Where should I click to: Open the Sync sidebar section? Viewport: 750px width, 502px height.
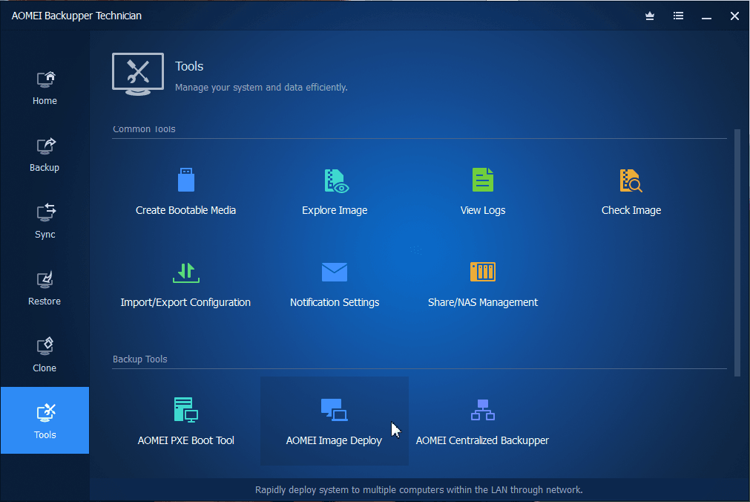point(45,221)
